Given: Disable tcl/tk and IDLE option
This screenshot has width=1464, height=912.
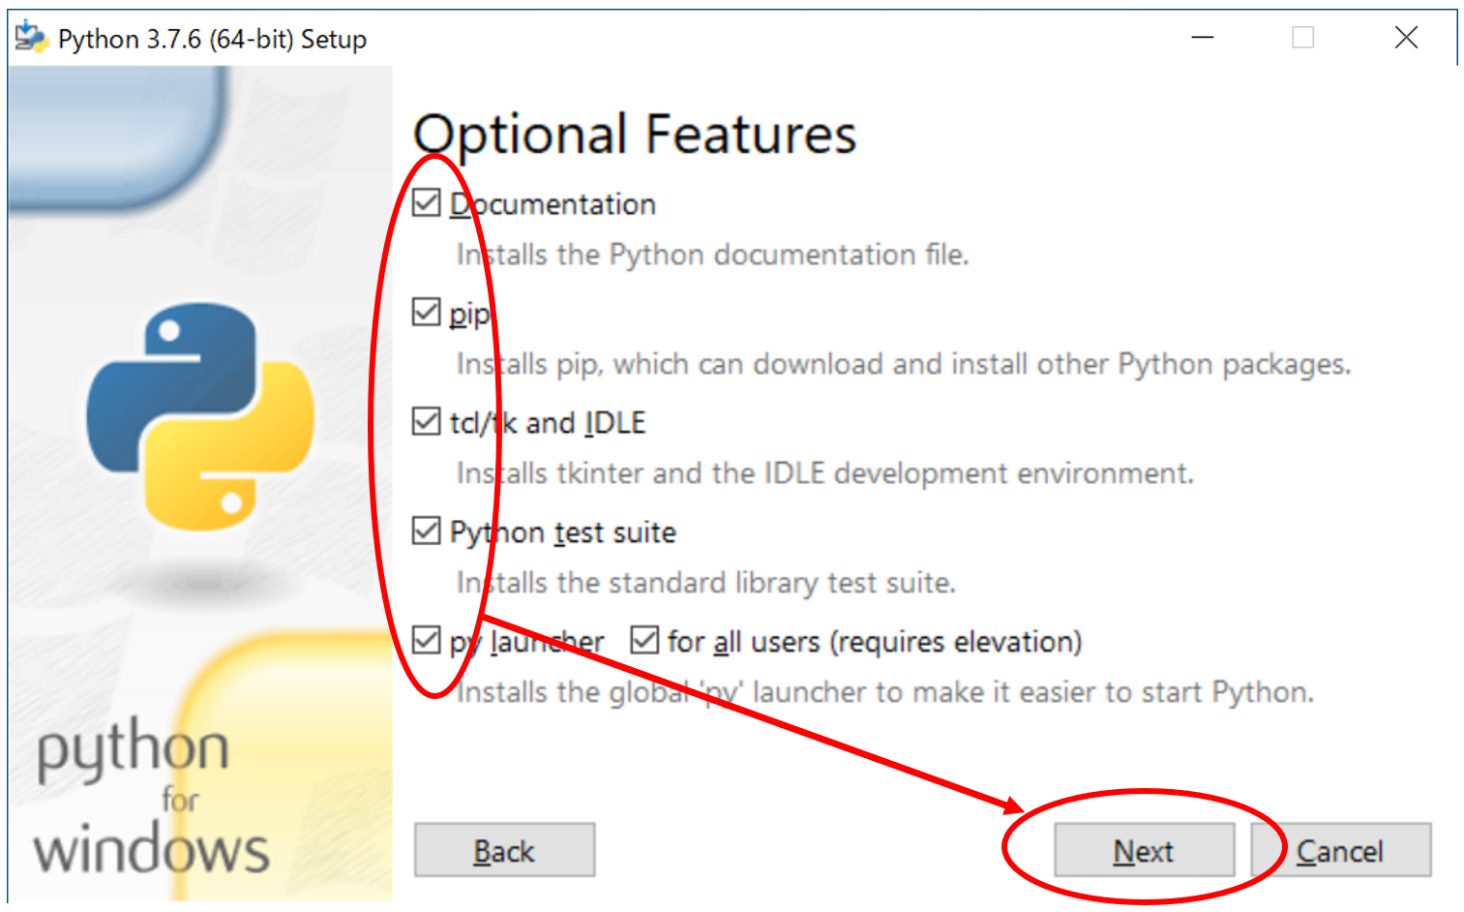Looking at the screenshot, I should coord(427,422).
